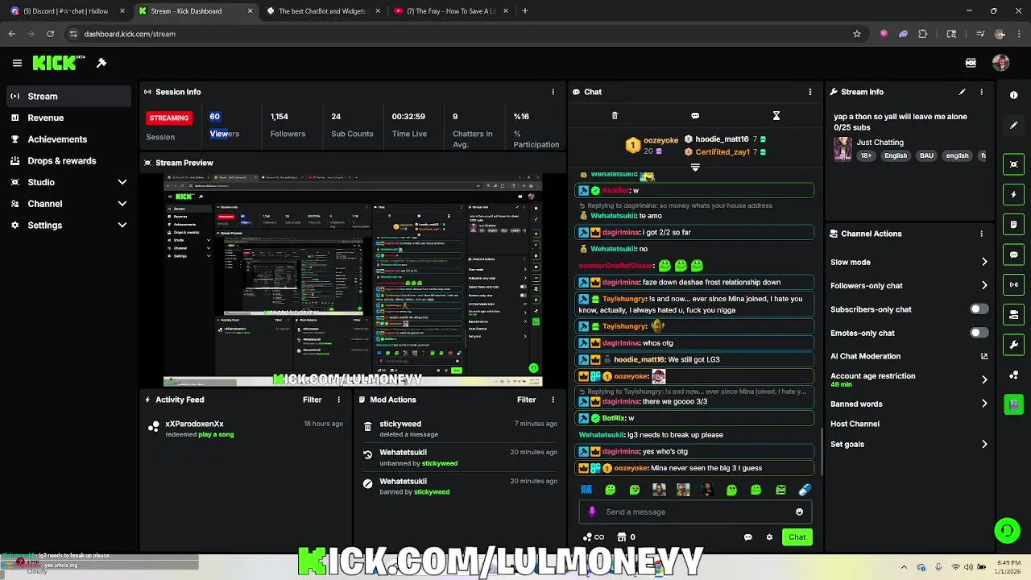The image size is (1031, 580).
Task: Click the shop icon below message box
Action: (x=622, y=537)
